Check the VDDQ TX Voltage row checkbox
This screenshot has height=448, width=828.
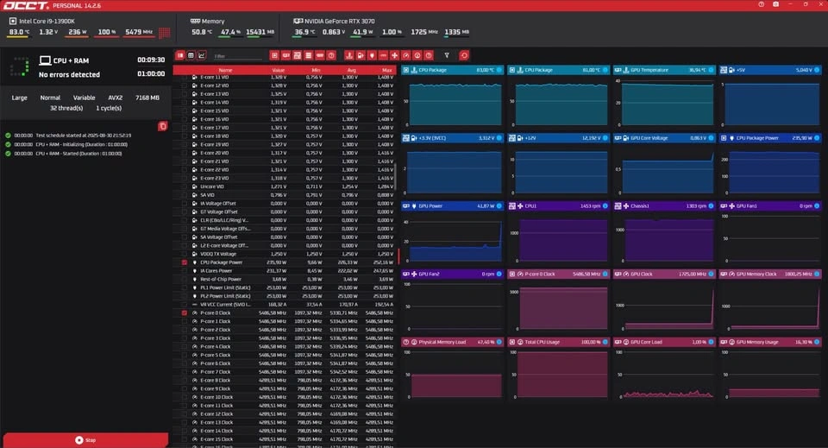(185, 254)
